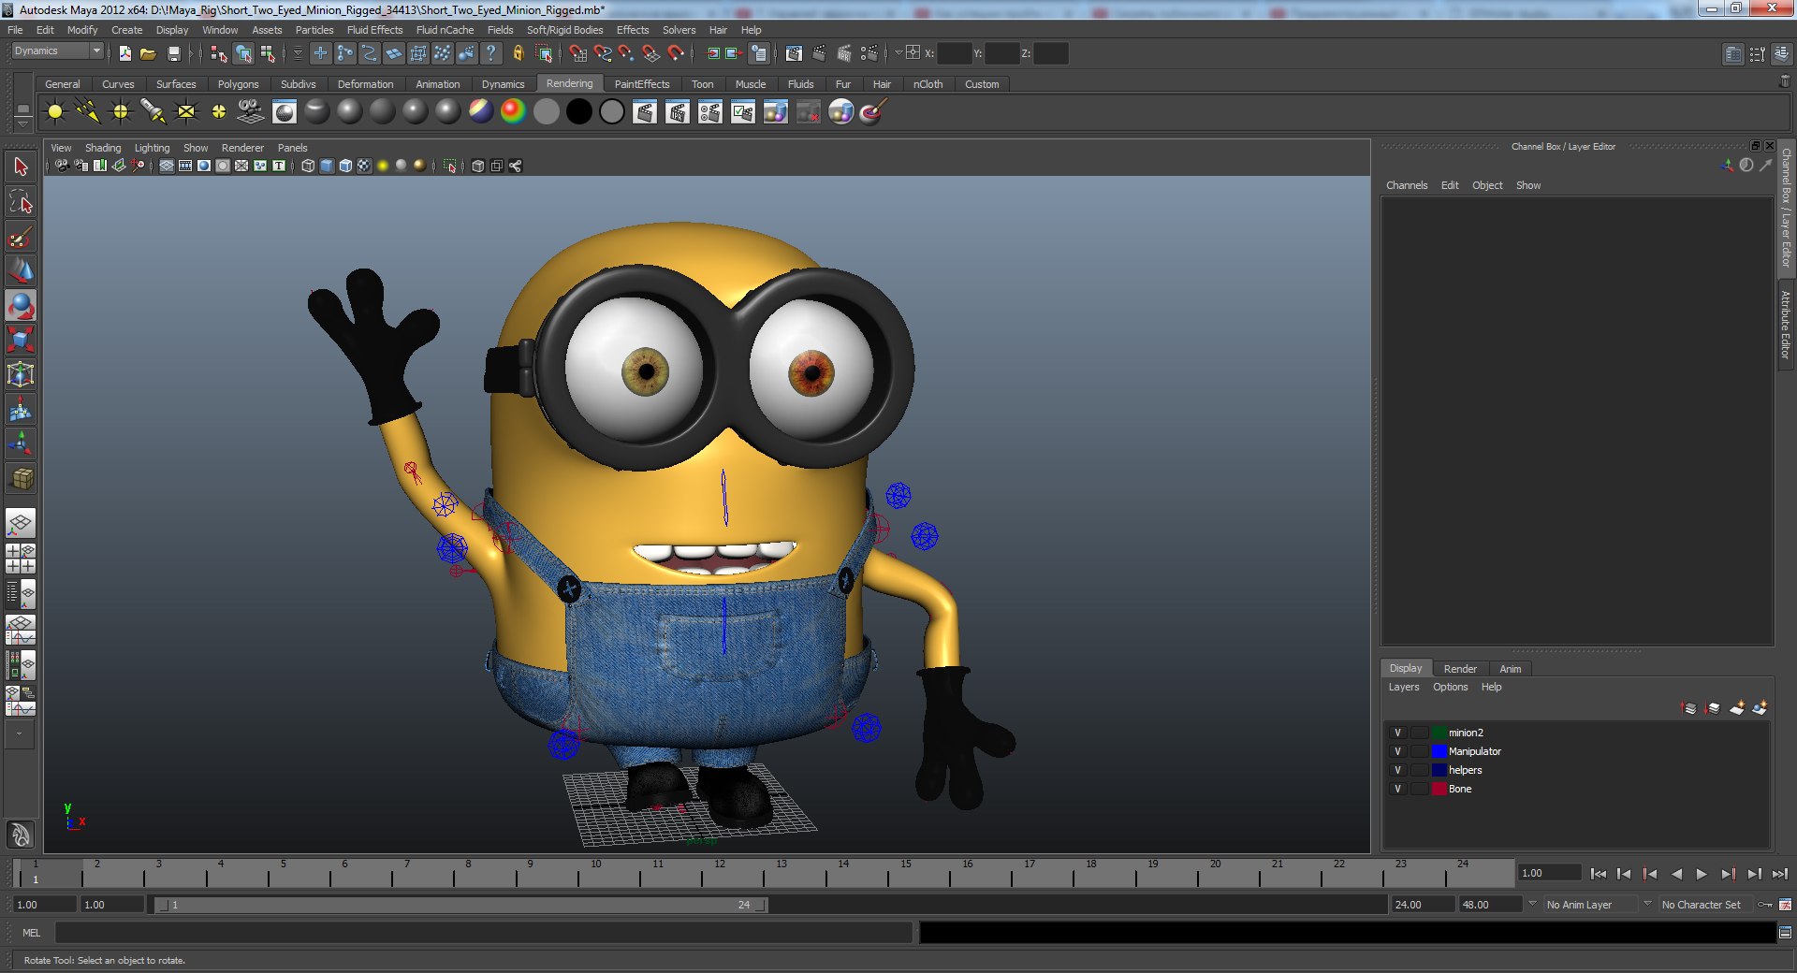Create area light from shelf

[x=186, y=112]
